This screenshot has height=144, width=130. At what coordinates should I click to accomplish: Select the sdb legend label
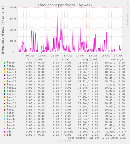tap(9, 135)
